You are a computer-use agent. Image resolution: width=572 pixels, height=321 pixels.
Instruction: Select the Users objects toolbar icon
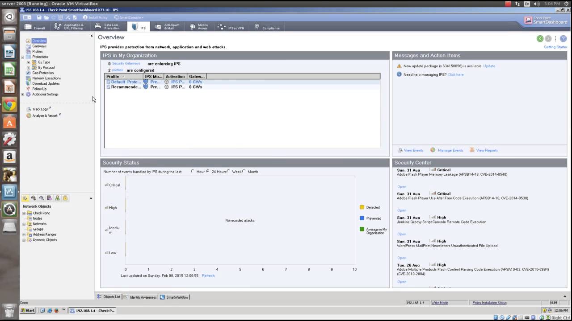click(x=57, y=198)
